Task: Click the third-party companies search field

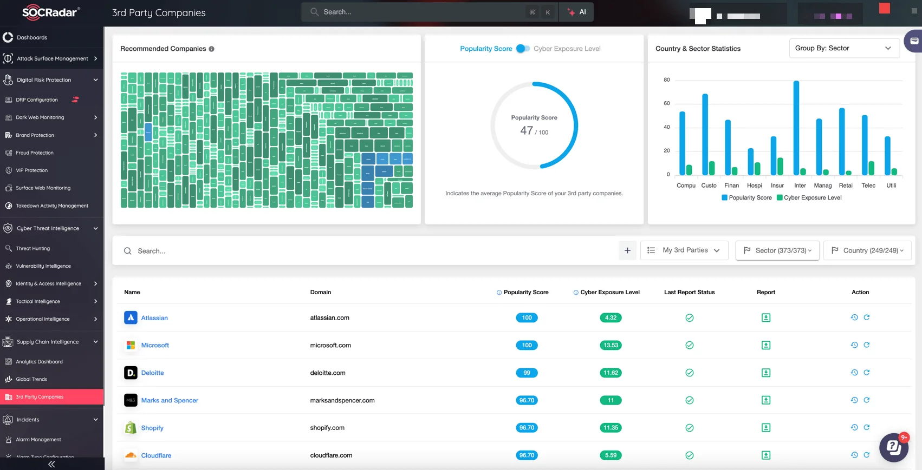Action: pyautogui.click(x=368, y=251)
